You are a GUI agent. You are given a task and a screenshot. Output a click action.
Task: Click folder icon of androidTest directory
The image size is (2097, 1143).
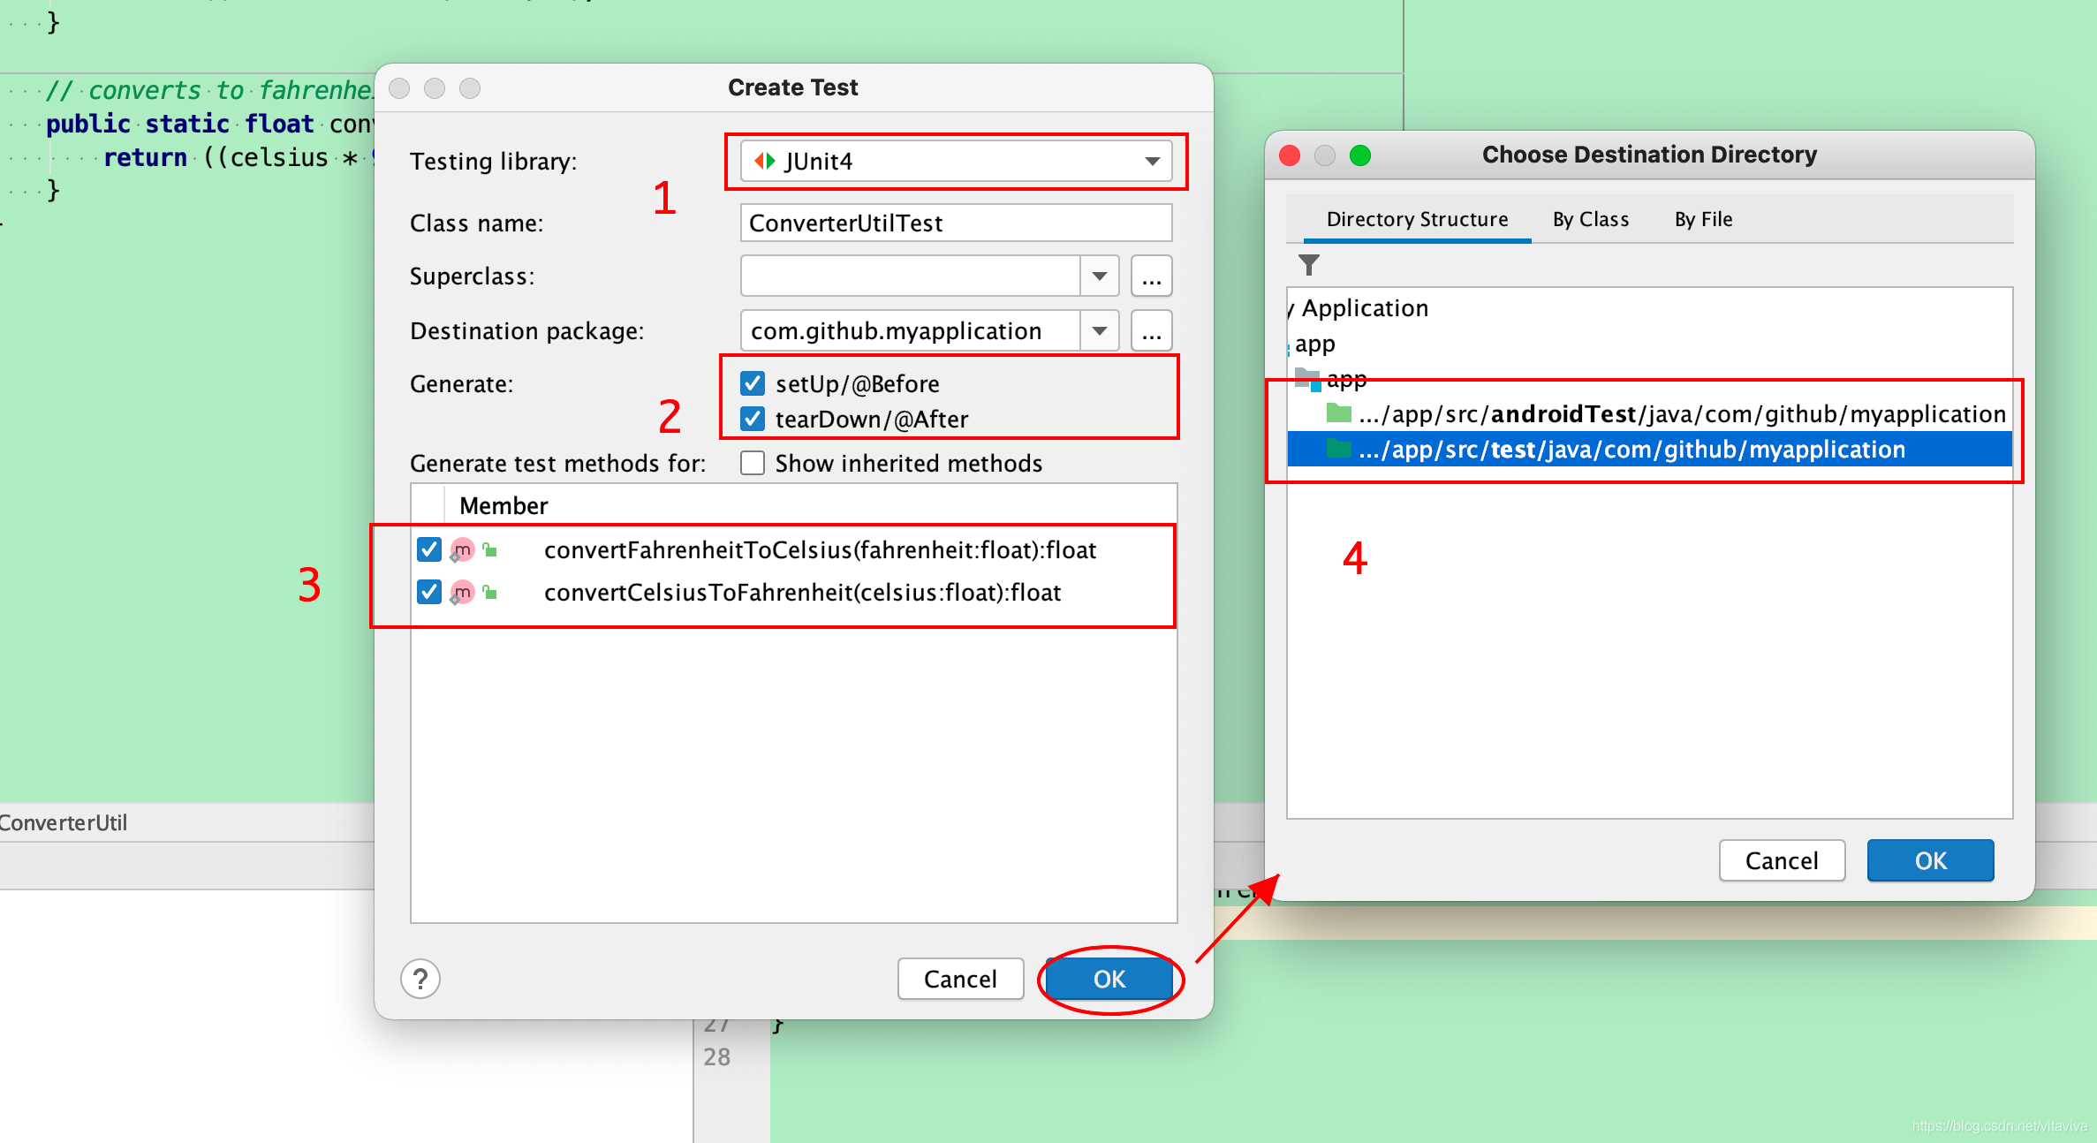click(x=1339, y=413)
